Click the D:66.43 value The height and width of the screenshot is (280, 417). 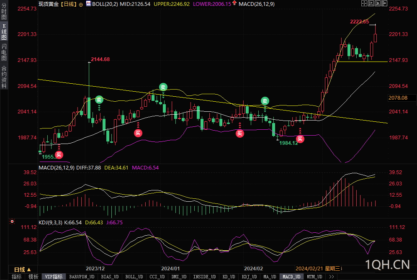94,223
